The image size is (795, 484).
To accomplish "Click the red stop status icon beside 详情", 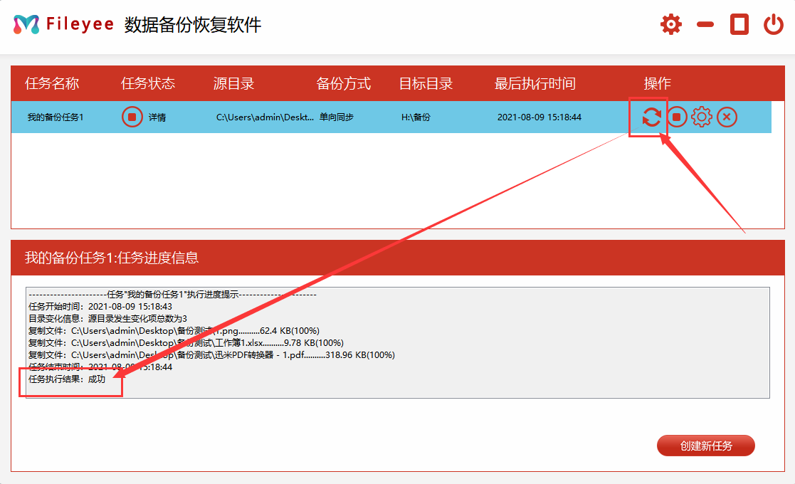I will (131, 117).
